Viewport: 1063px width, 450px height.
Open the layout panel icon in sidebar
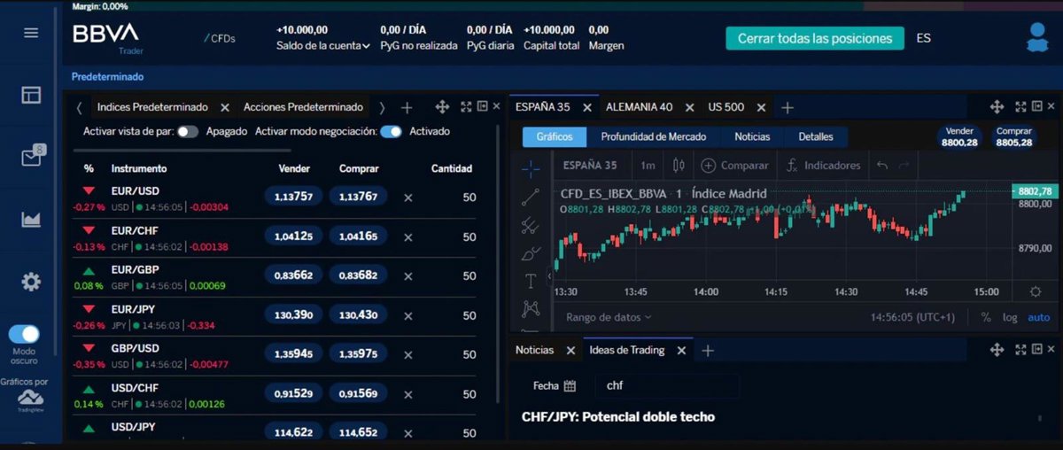[x=31, y=95]
